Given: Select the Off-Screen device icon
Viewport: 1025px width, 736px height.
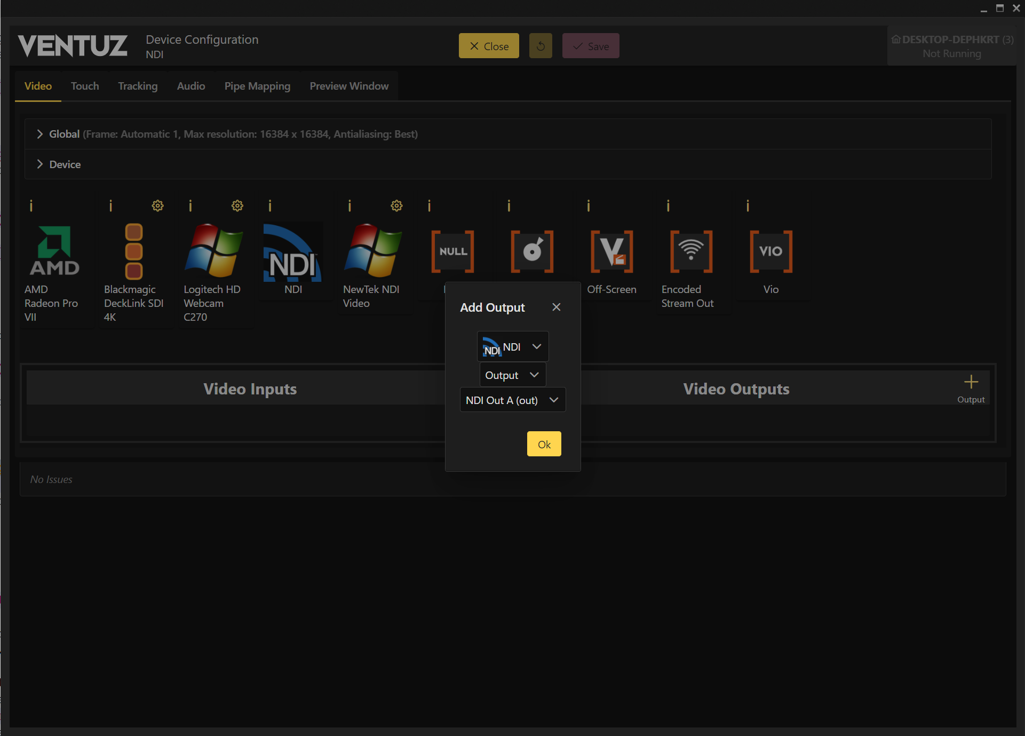Looking at the screenshot, I should (611, 251).
